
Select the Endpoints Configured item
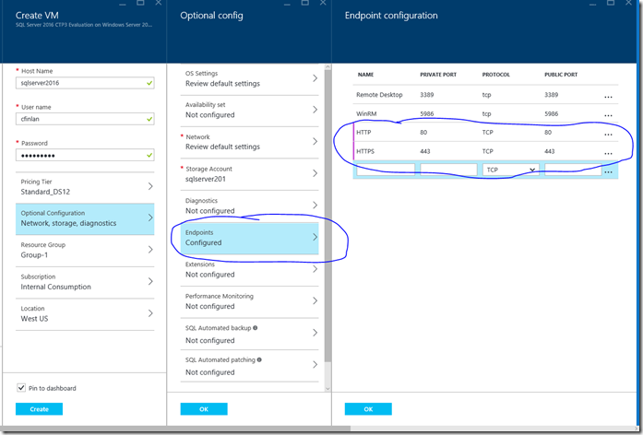coord(250,238)
